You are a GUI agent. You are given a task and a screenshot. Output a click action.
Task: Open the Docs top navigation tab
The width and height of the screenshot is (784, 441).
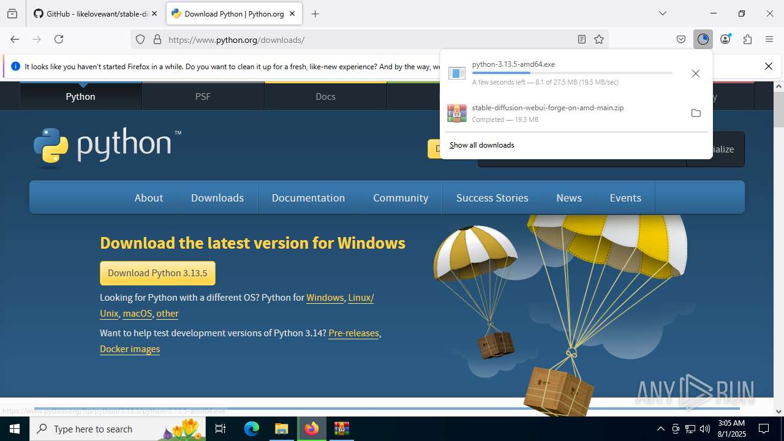point(325,96)
